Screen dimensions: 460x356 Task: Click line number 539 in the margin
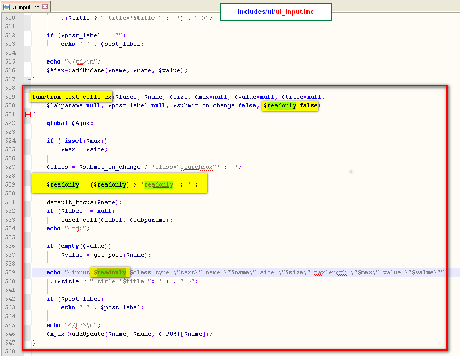[10, 272]
